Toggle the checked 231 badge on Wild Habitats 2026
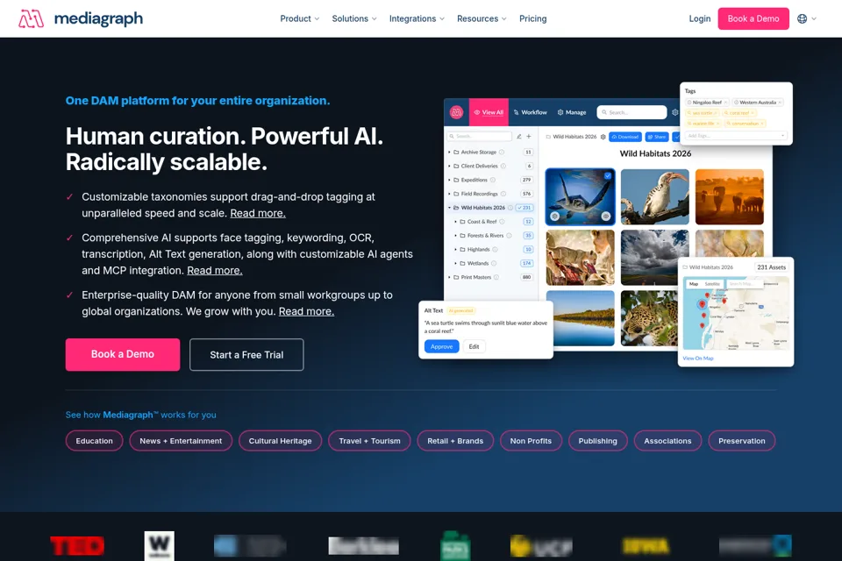 pyautogui.click(x=524, y=208)
